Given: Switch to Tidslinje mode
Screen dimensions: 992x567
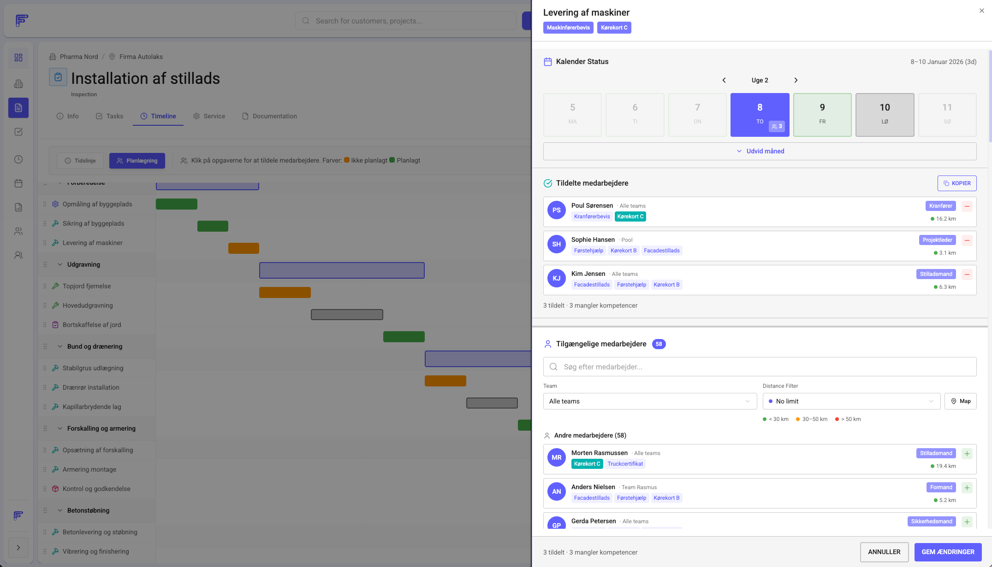Looking at the screenshot, I should 80,160.
